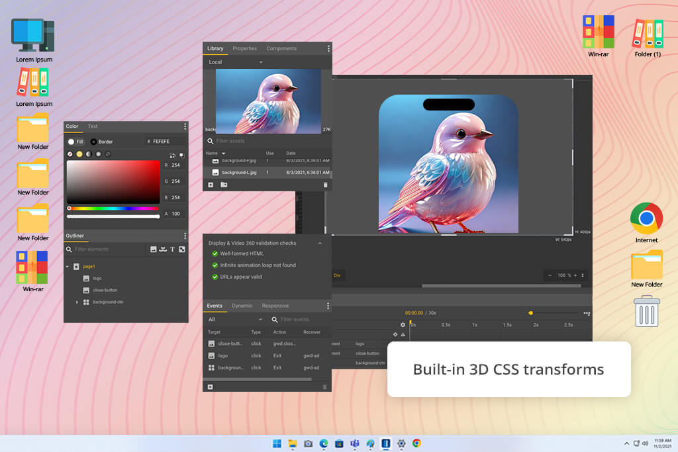Click the Infinite animation loop check indicator

(x=215, y=265)
